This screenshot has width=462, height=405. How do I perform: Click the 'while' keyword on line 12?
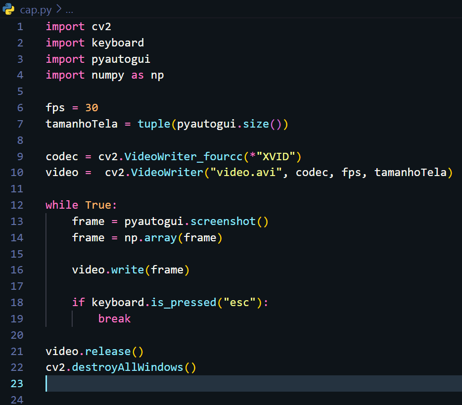click(62, 205)
